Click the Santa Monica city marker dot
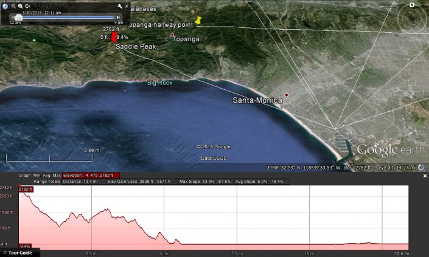Screen dimensions: 429x257 click(286, 95)
